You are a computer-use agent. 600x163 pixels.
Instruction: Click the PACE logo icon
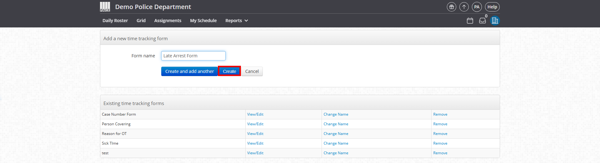(x=105, y=7)
